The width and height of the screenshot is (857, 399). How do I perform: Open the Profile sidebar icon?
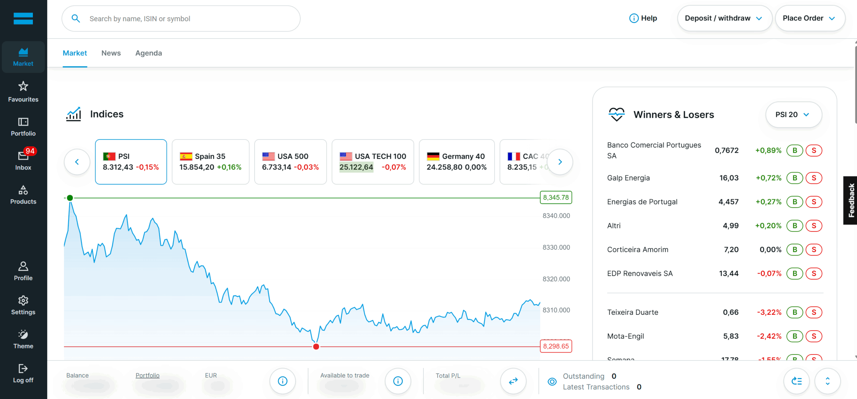pyautogui.click(x=23, y=267)
